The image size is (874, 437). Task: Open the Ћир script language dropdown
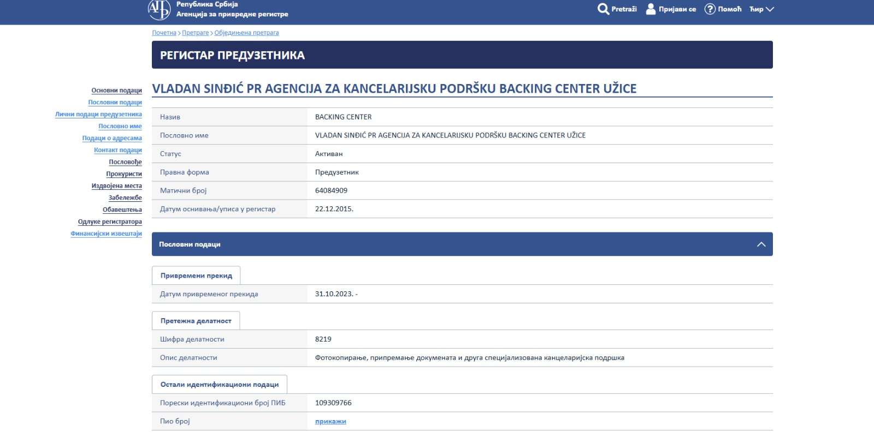point(761,9)
